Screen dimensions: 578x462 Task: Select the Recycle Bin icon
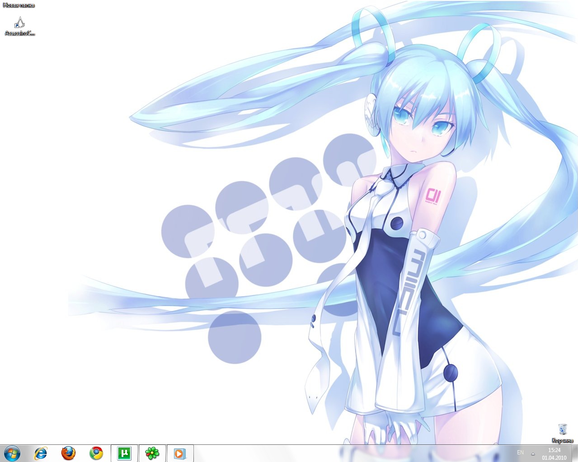(x=562, y=429)
